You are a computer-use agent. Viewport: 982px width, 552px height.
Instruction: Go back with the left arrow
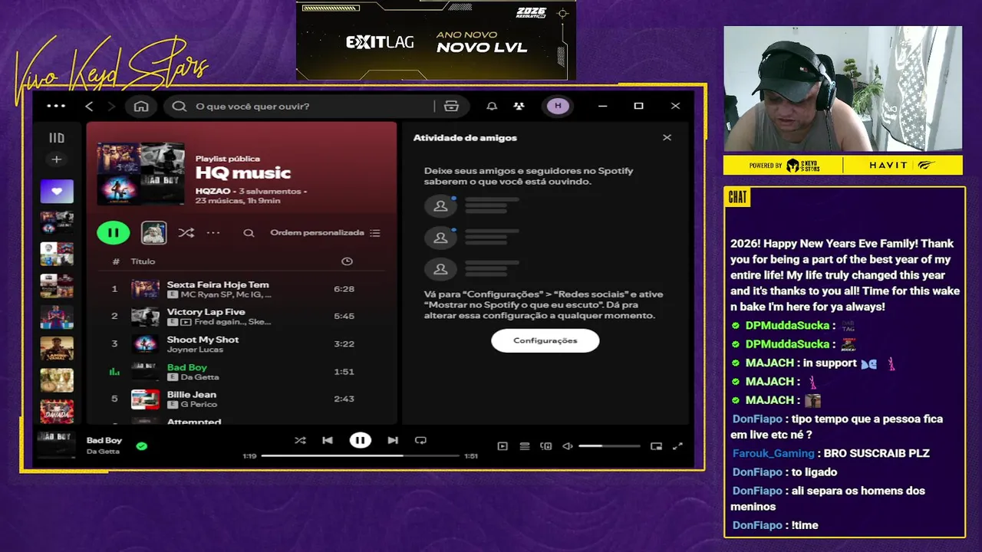(x=89, y=106)
